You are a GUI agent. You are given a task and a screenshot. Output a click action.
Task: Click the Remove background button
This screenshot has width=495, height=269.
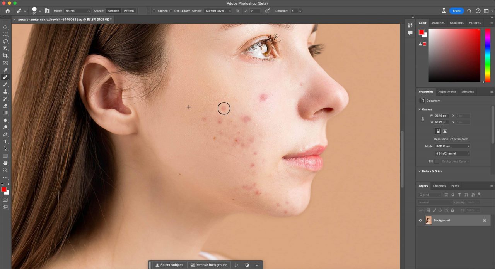(209, 265)
